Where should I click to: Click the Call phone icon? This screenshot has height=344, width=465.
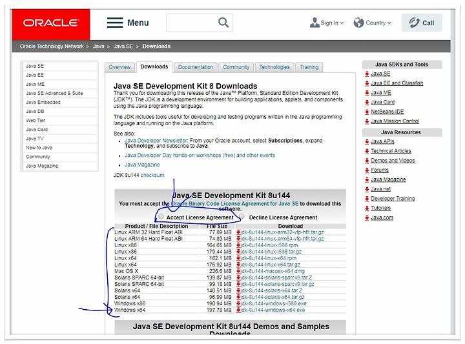[414, 23]
